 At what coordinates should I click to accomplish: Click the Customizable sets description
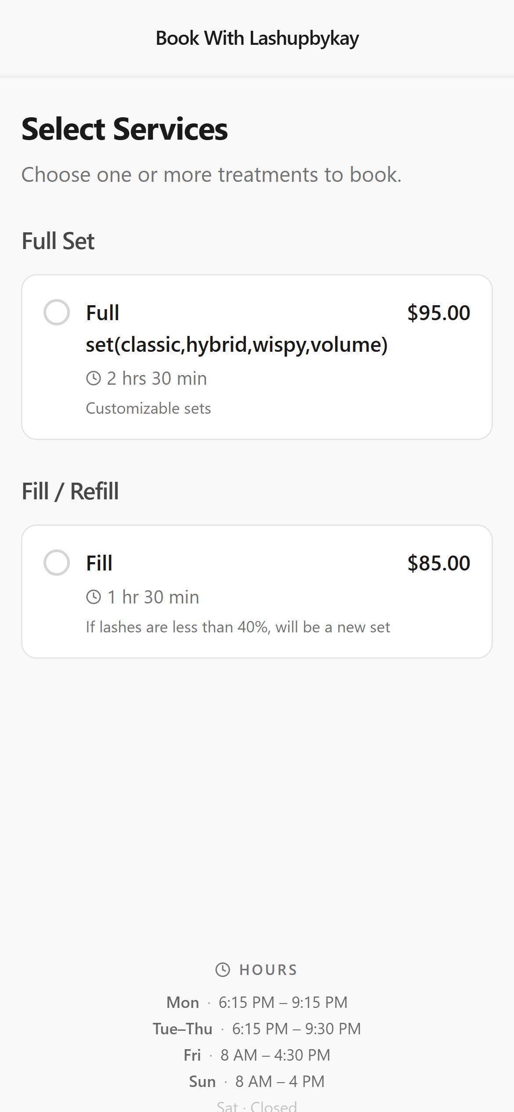tap(148, 408)
